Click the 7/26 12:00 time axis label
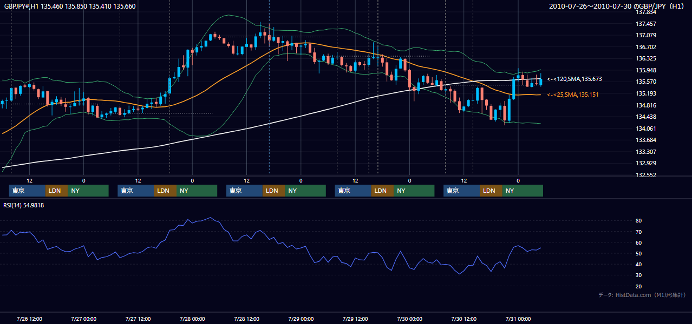Viewport: 692px width, 324px height. point(29,319)
